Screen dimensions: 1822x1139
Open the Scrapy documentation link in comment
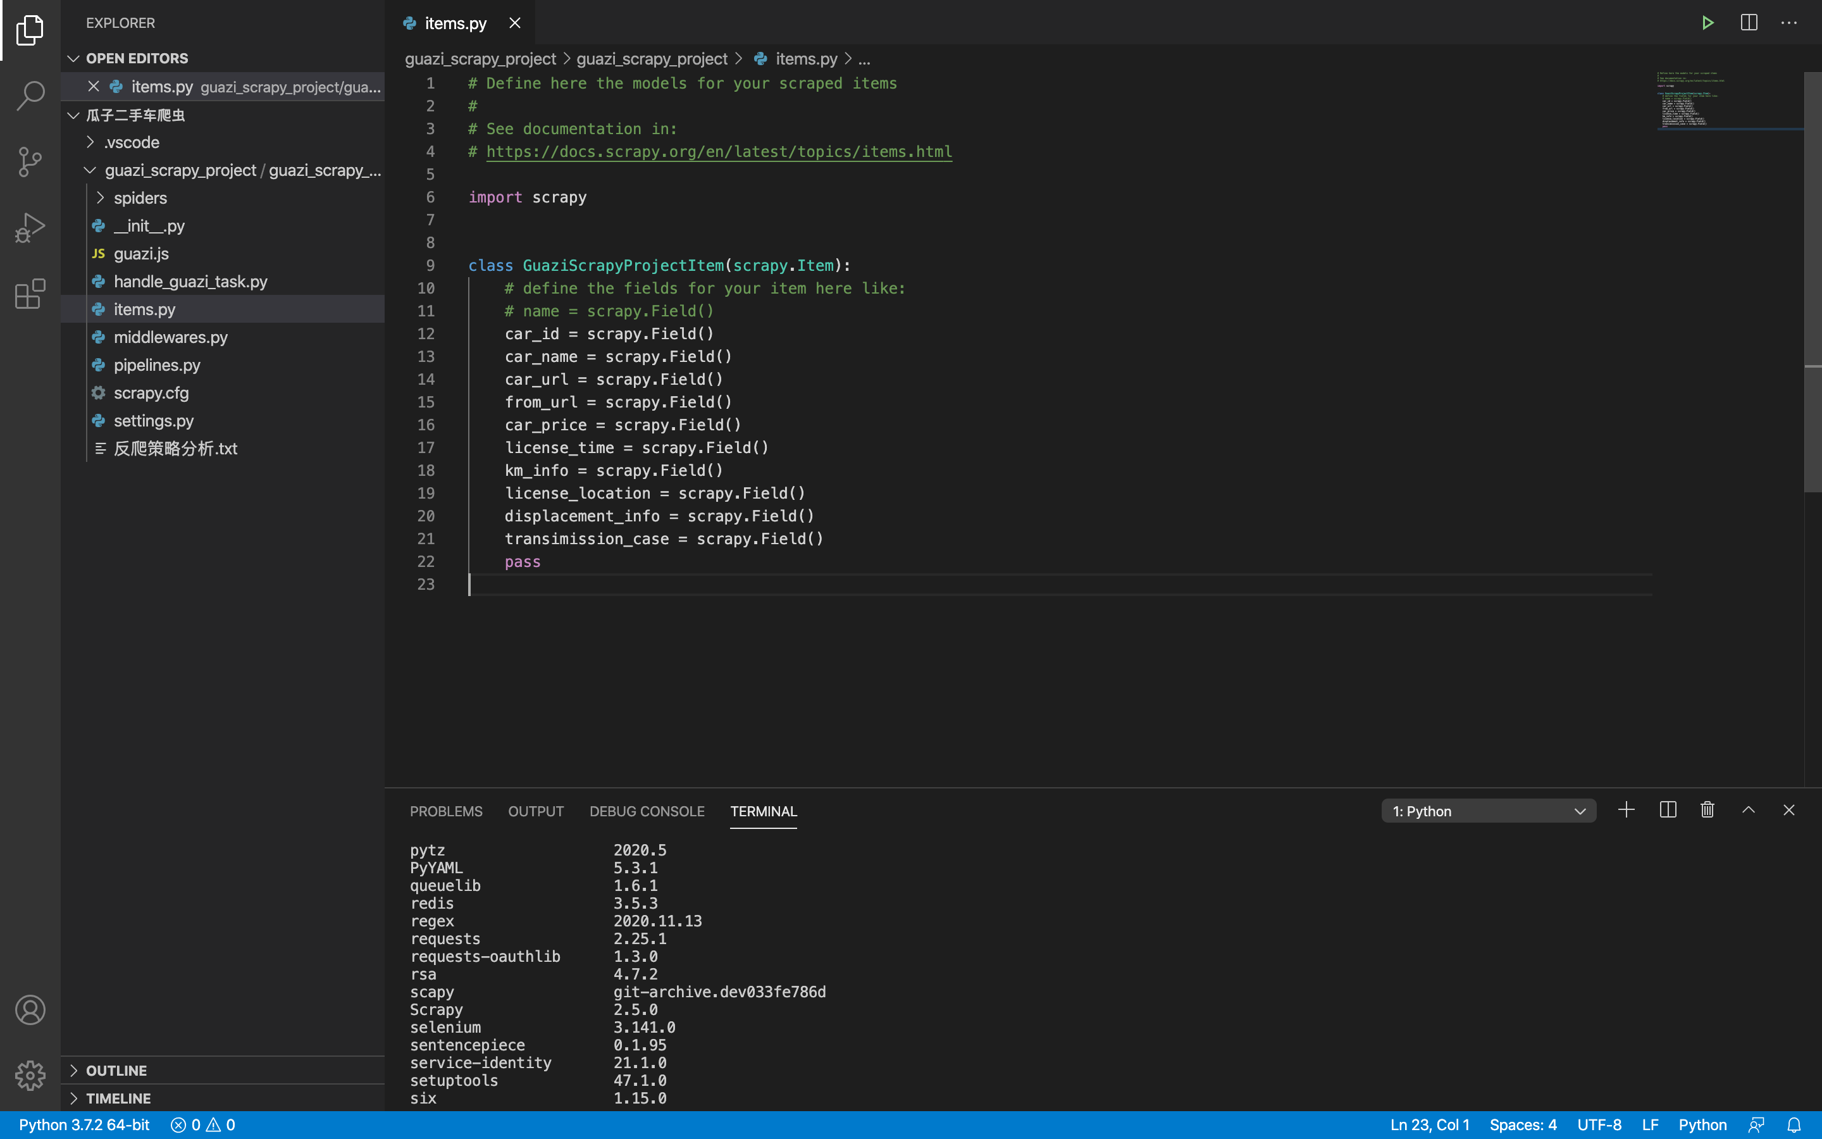[x=719, y=151]
